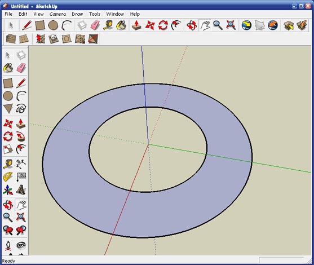Select the Dimension tool
Screen dimensions: 314x265
21,164
